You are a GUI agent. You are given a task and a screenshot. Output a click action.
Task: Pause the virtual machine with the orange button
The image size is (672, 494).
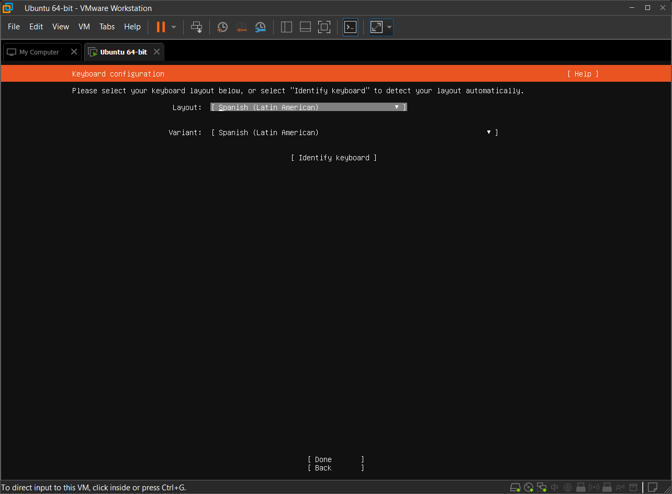click(x=161, y=27)
